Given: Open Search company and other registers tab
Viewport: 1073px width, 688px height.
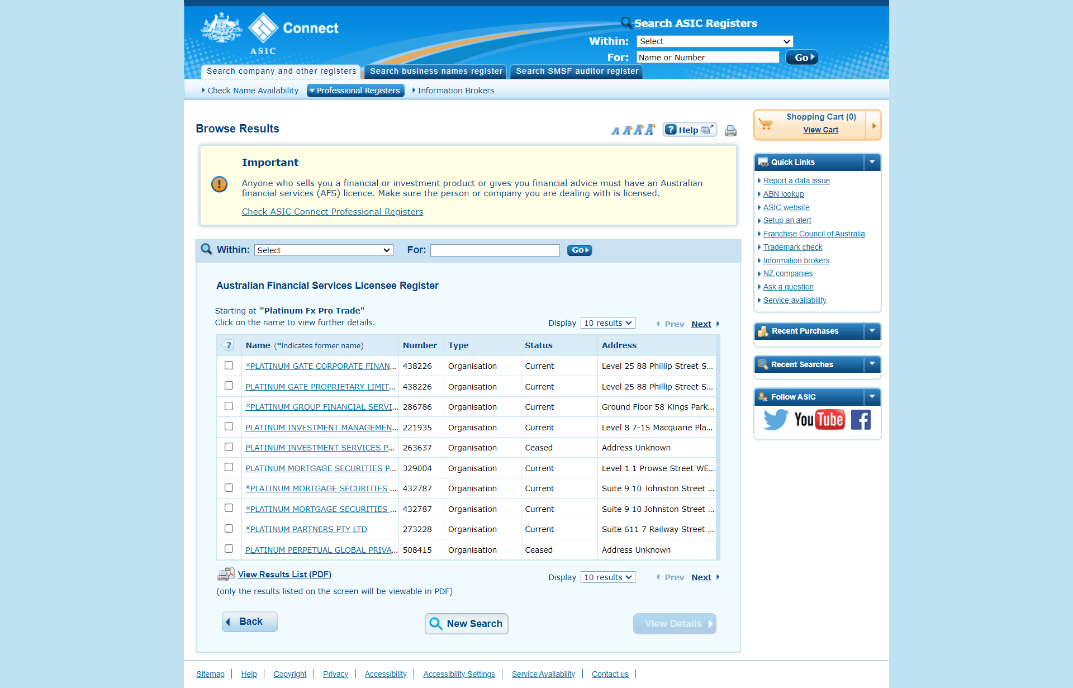Looking at the screenshot, I should tap(281, 72).
